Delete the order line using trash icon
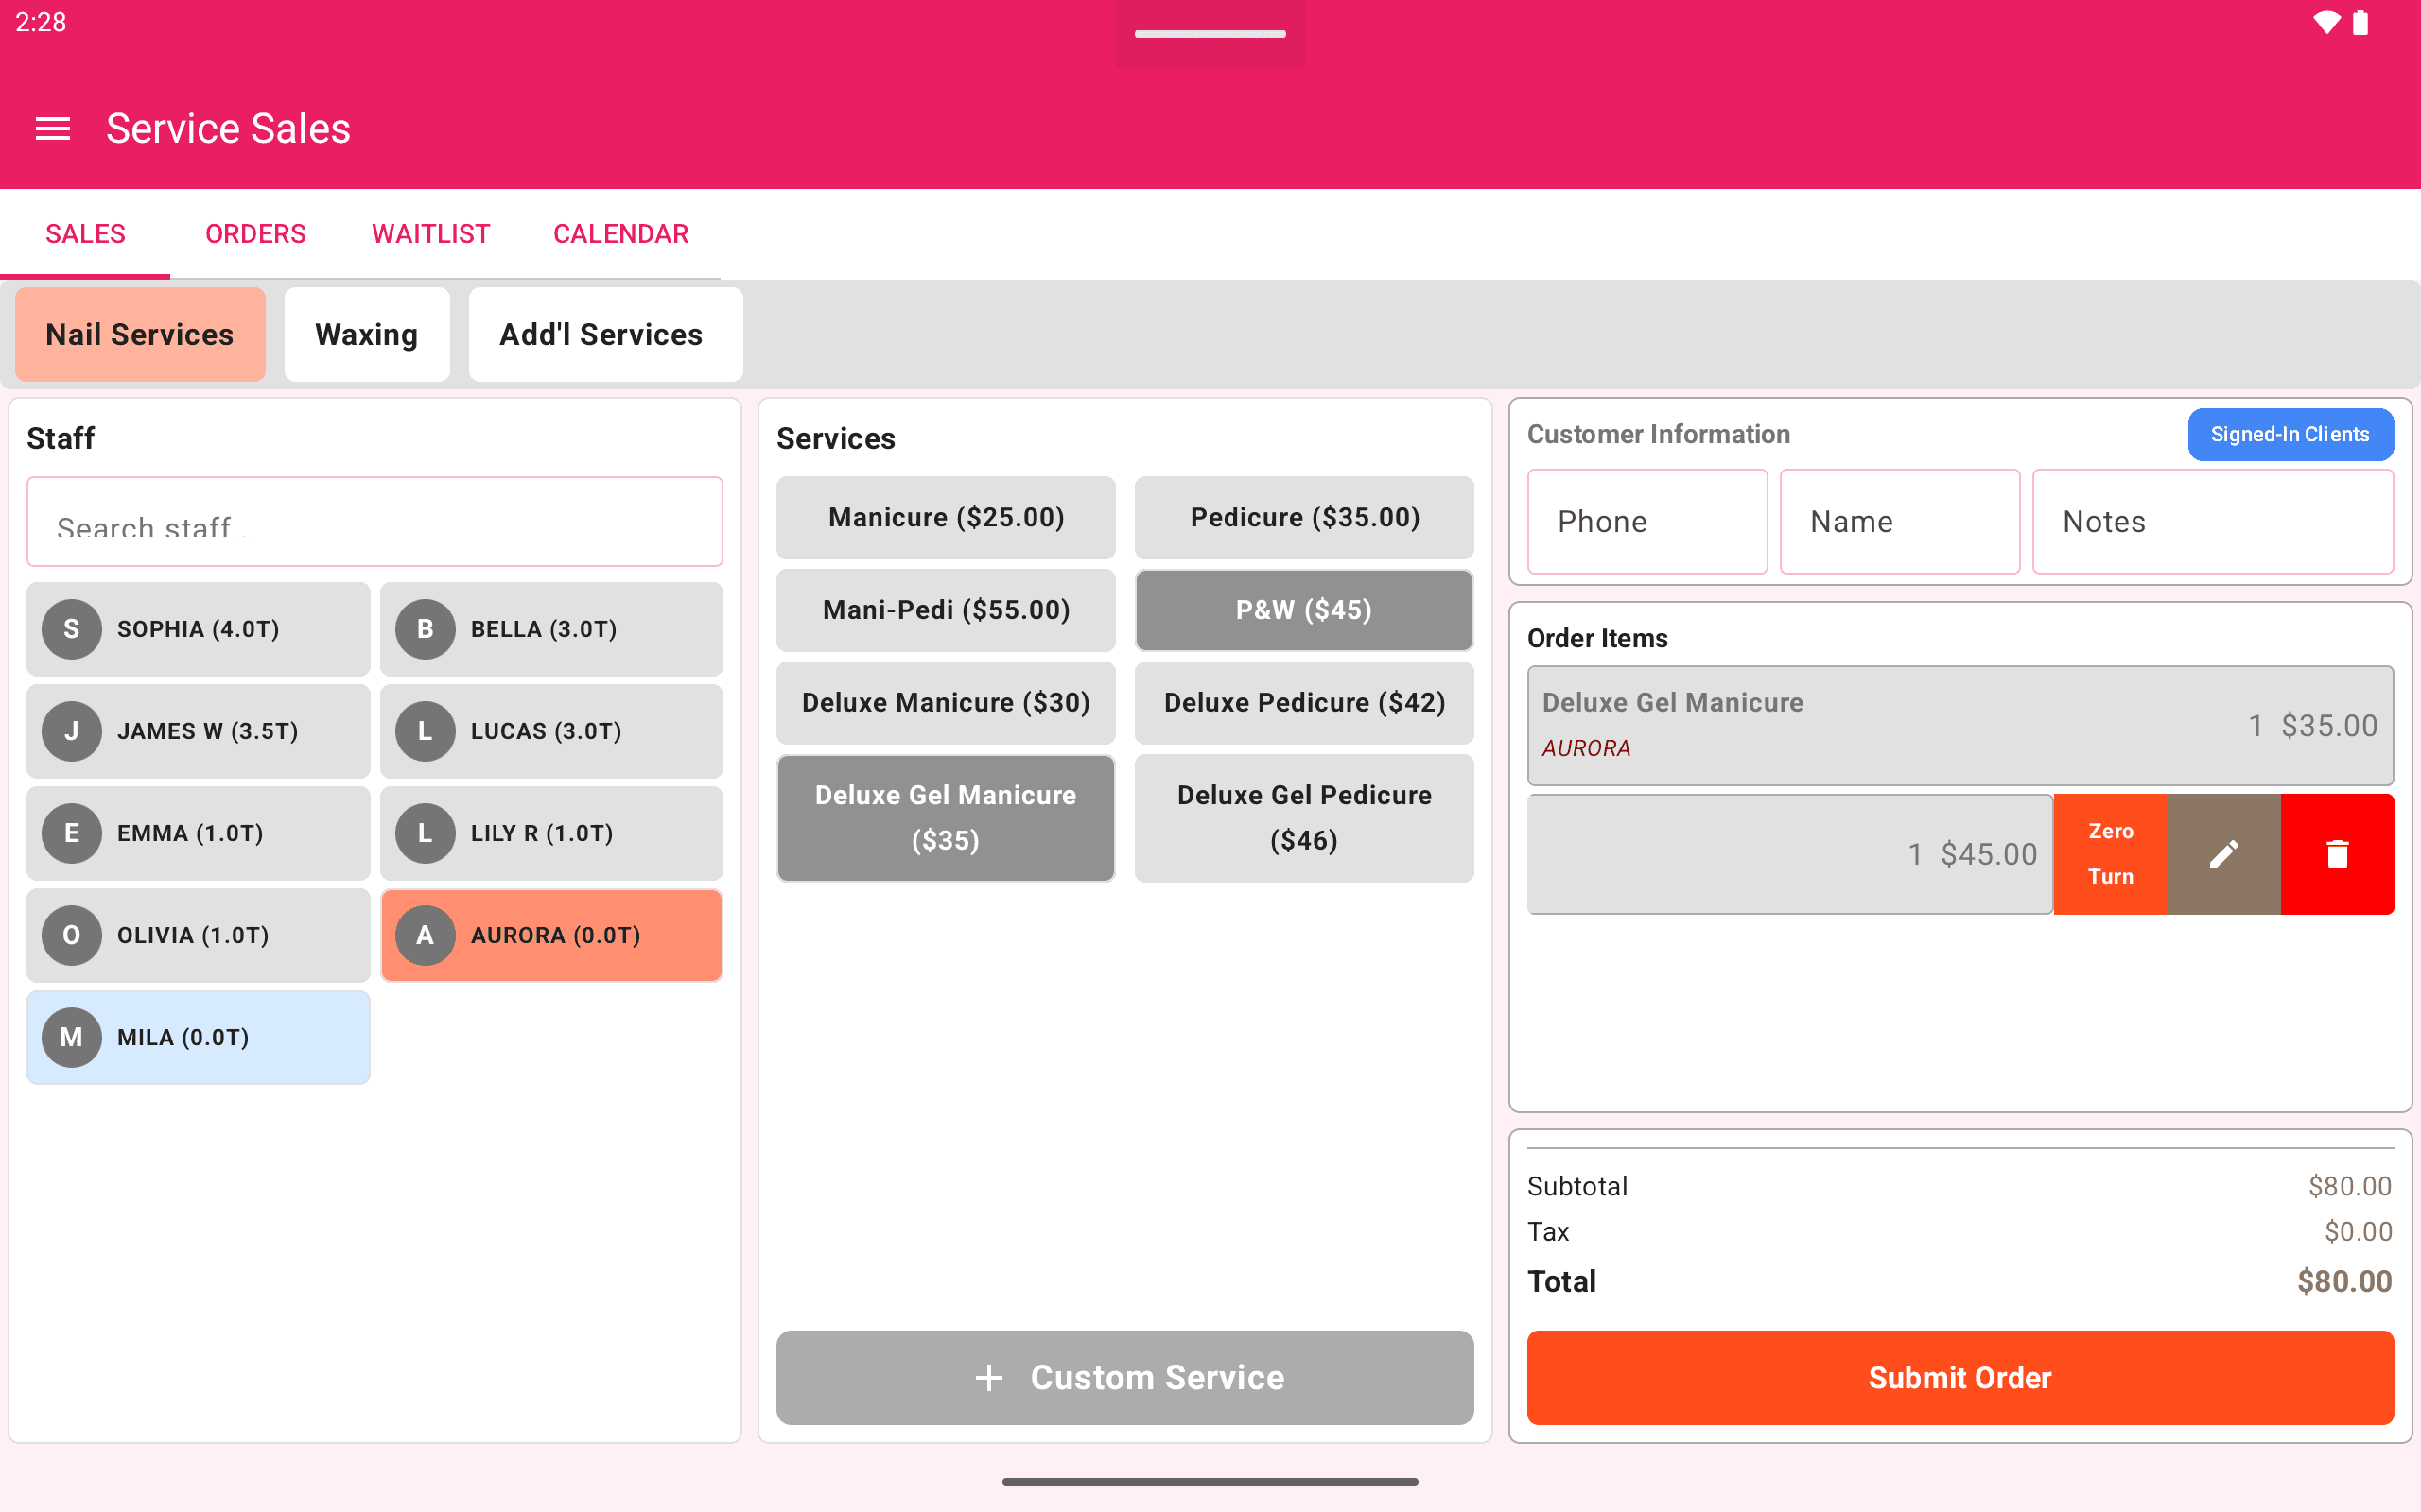This screenshot has height=1512, width=2421. point(2337,853)
